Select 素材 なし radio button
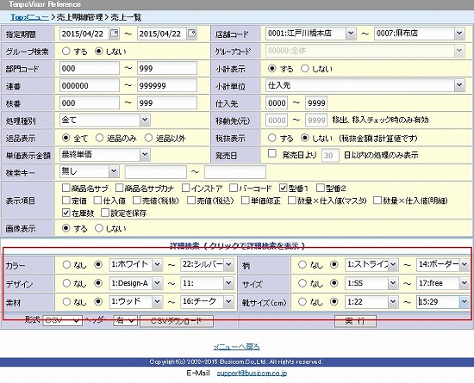 coord(66,301)
